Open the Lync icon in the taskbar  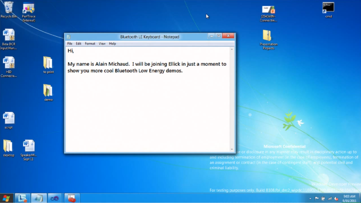22,198
